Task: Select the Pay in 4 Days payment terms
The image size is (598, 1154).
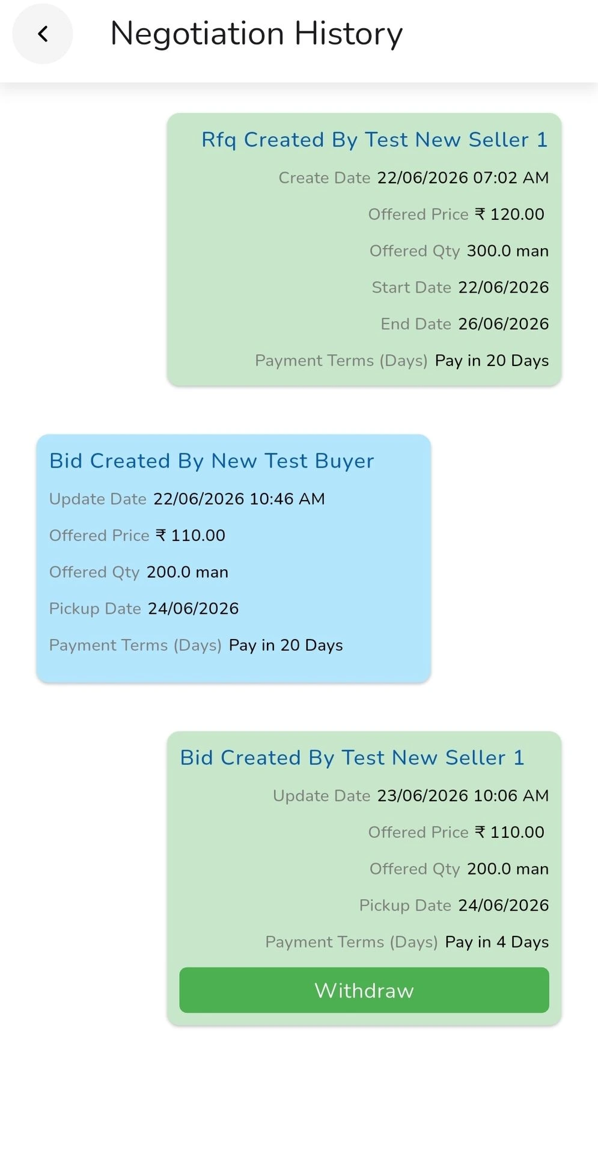Action: 497,942
